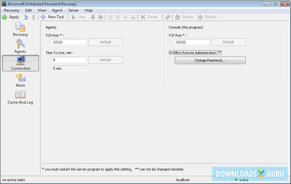Click the green Apply checkmark icon
This screenshot has width=291, height=184.
tap(4, 17)
